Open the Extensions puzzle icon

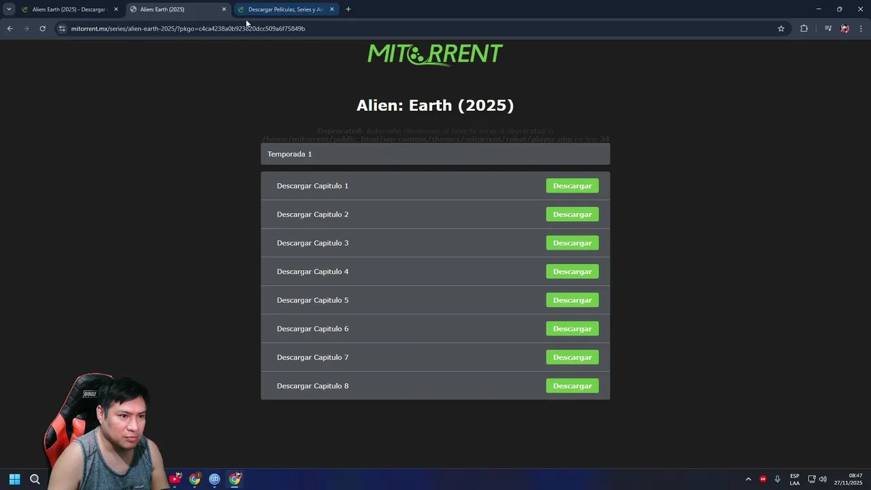[x=804, y=29]
